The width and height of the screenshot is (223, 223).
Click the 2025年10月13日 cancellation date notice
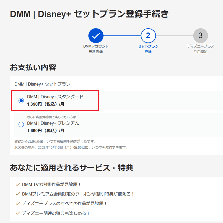(x=71, y=148)
